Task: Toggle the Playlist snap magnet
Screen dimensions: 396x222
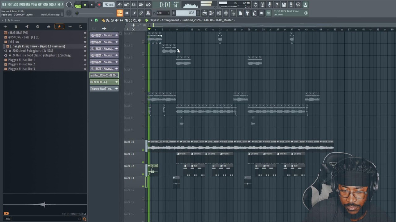Action: click(96, 20)
